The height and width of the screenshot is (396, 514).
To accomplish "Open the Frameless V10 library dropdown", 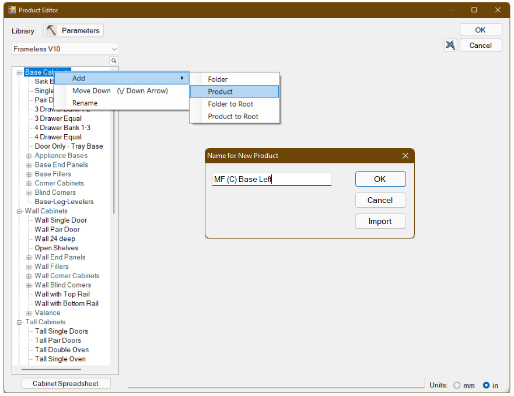I will coord(114,49).
